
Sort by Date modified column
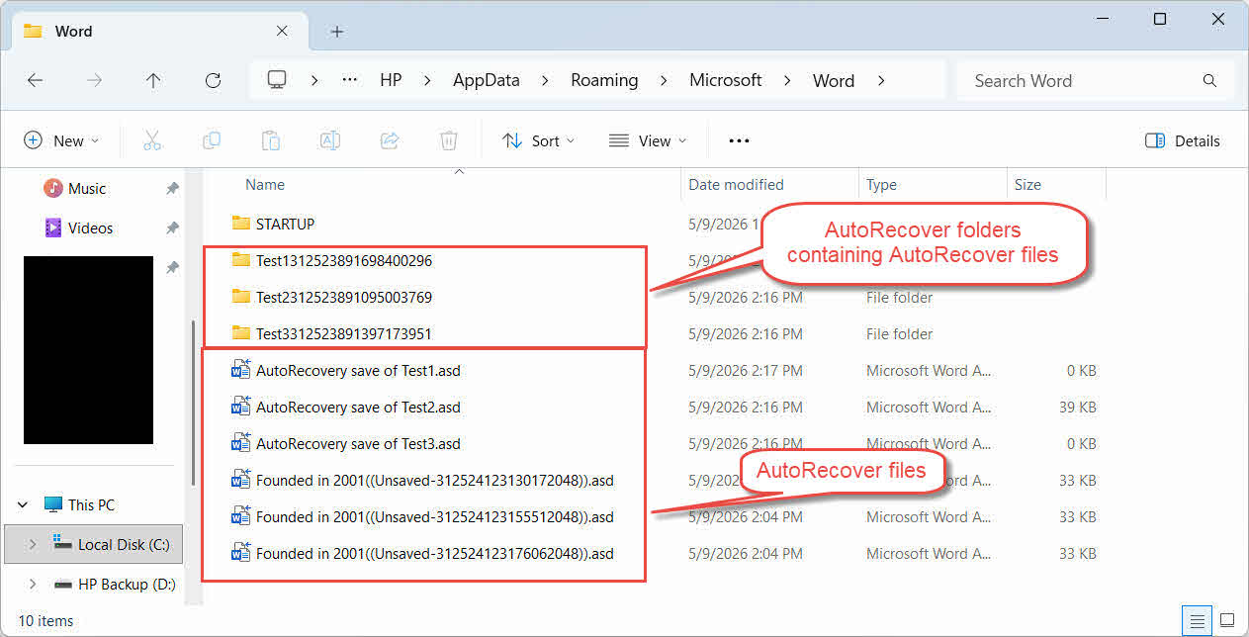(737, 185)
